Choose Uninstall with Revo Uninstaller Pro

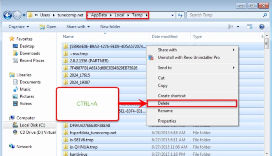pos(192,57)
